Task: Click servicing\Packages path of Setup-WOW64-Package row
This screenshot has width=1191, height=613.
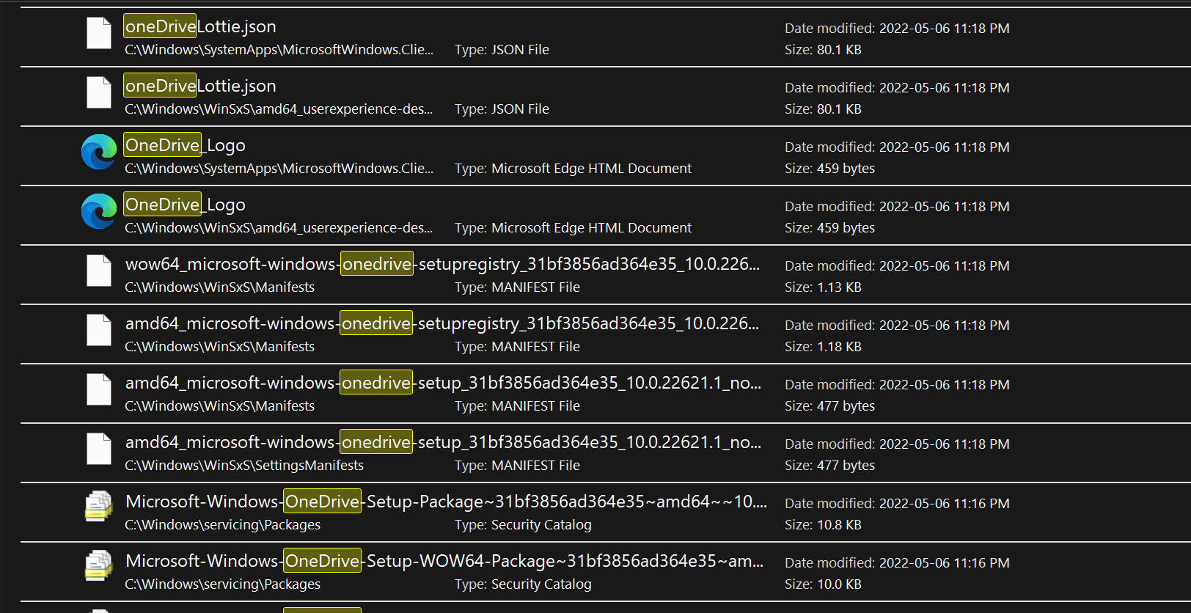Action: click(222, 584)
